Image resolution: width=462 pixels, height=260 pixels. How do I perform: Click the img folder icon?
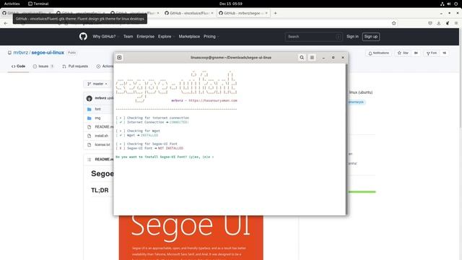pyautogui.click(x=90, y=118)
